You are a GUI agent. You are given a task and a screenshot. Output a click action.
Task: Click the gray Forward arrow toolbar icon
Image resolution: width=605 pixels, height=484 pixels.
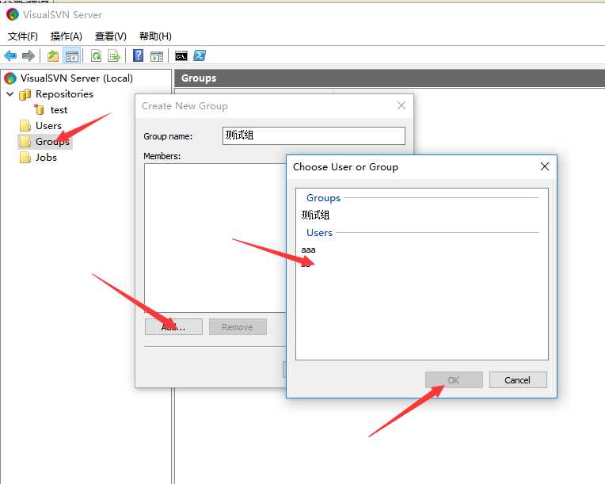click(29, 56)
